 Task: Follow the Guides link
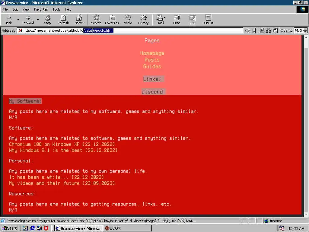coord(152,66)
